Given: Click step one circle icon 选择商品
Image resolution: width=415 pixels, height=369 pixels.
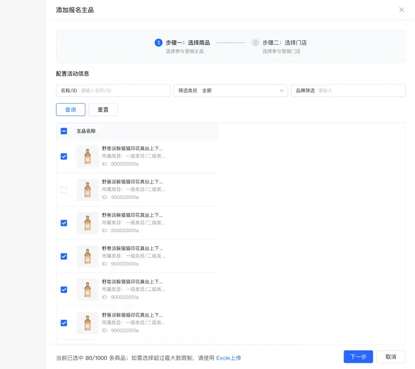Looking at the screenshot, I should pyautogui.click(x=159, y=42).
